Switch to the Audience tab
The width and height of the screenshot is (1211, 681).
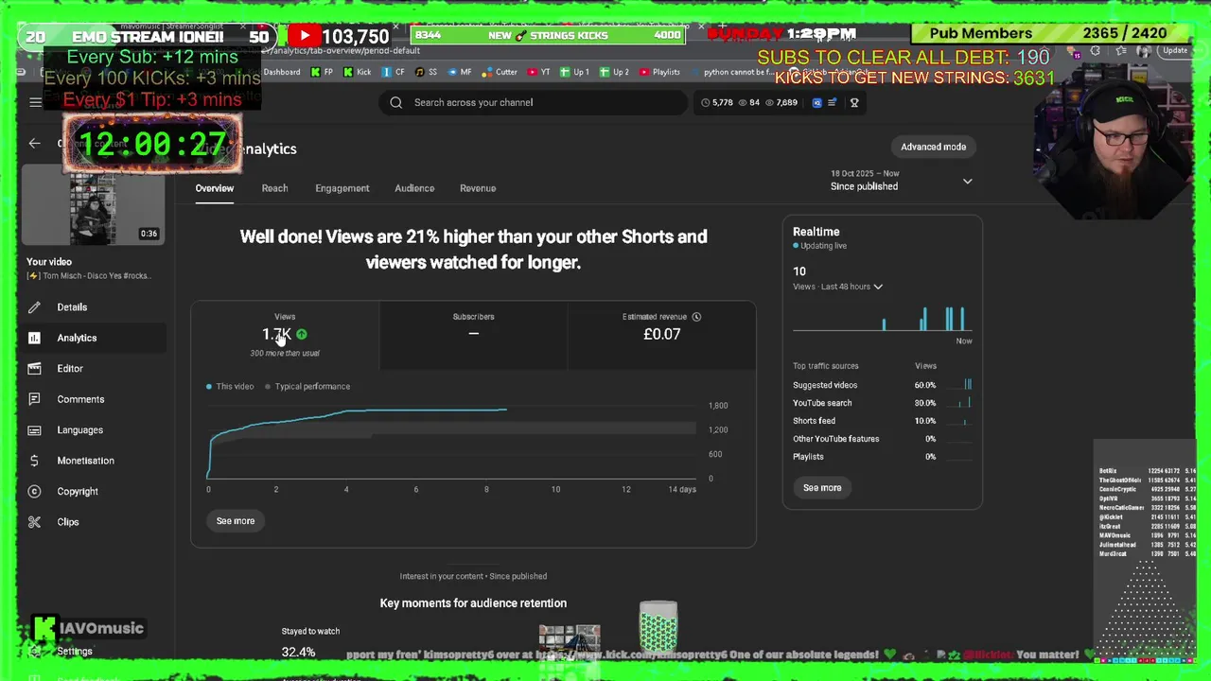(x=414, y=188)
